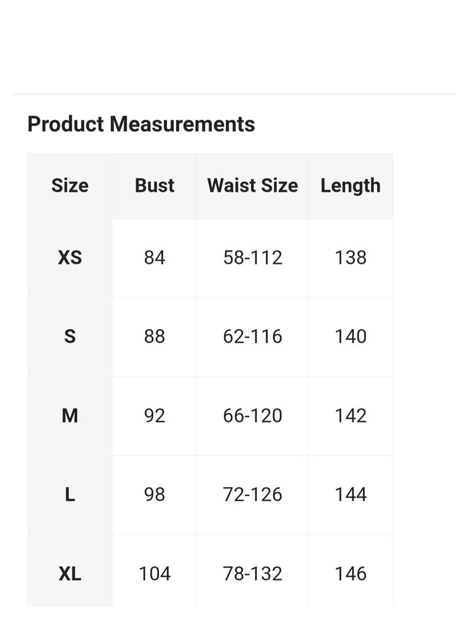456x625 pixels.
Task: Select the S size row label
Action: [x=70, y=336]
